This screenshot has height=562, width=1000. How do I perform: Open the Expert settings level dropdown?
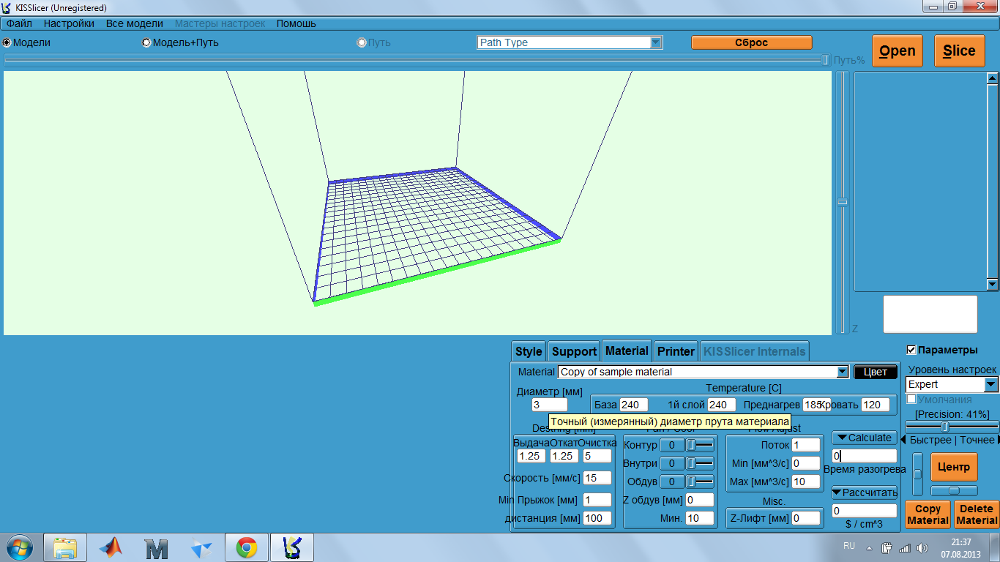point(990,384)
